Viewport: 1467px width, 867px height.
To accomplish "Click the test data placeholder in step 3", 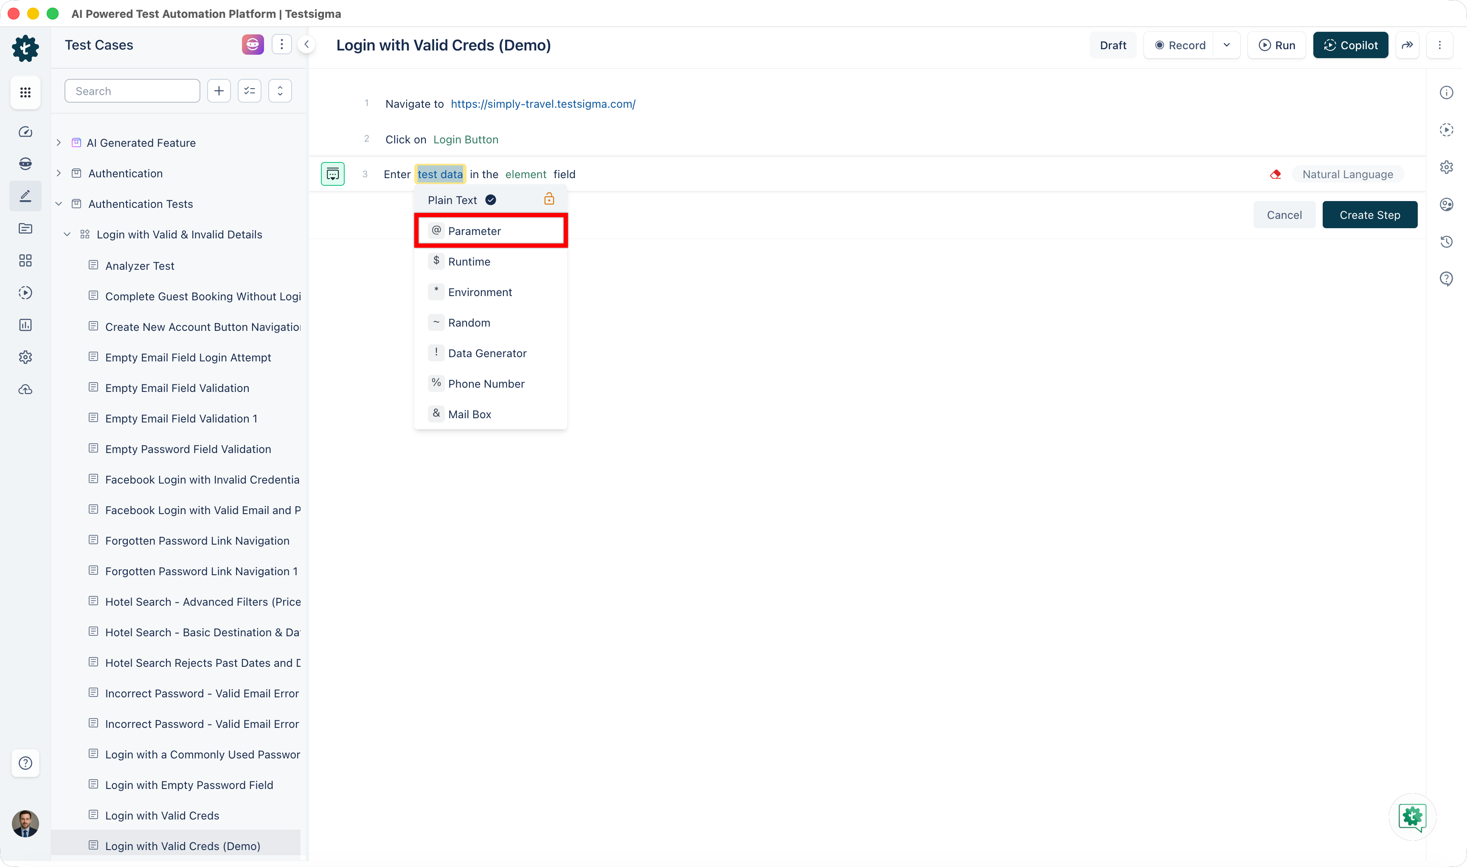I will pos(440,174).
